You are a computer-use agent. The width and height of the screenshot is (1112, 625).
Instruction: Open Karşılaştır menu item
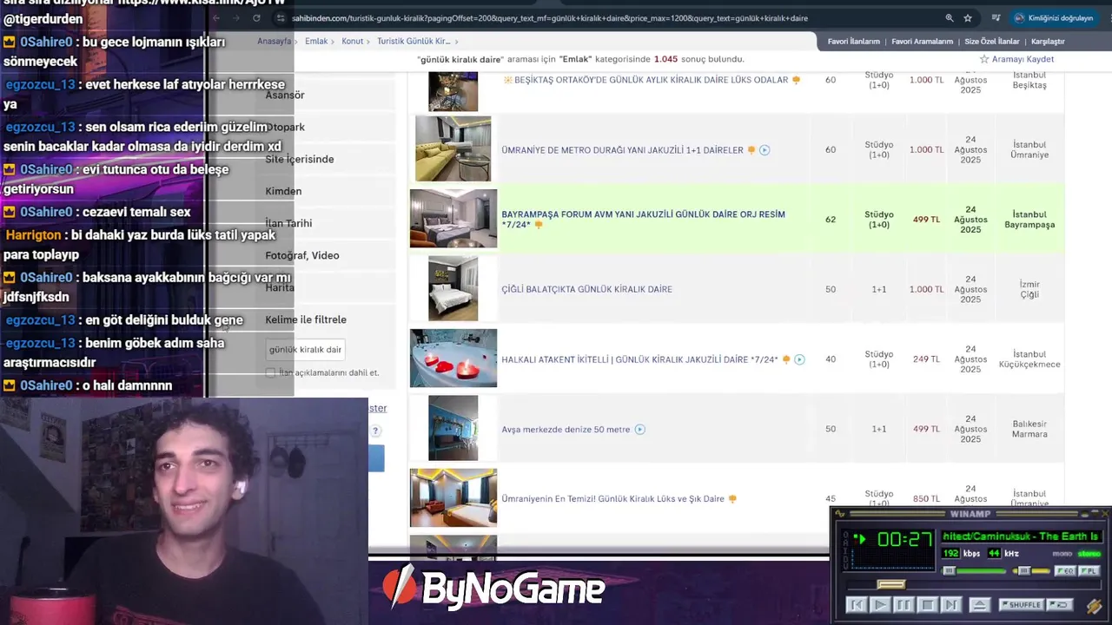[x=1048, y=42]
